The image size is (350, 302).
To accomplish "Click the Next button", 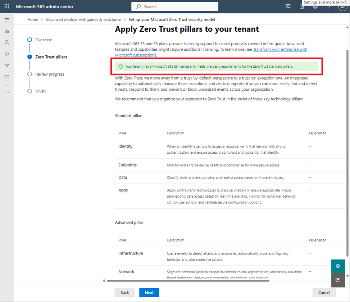I will [149, 293].
